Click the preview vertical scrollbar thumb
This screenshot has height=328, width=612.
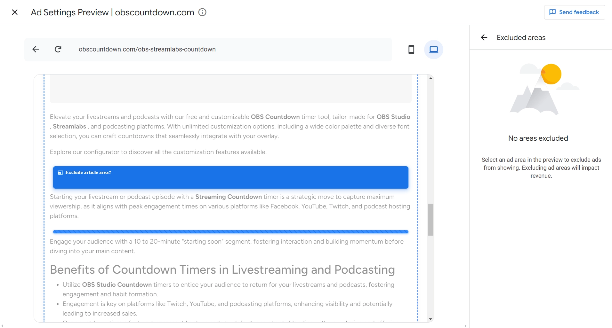pos(431,220)
